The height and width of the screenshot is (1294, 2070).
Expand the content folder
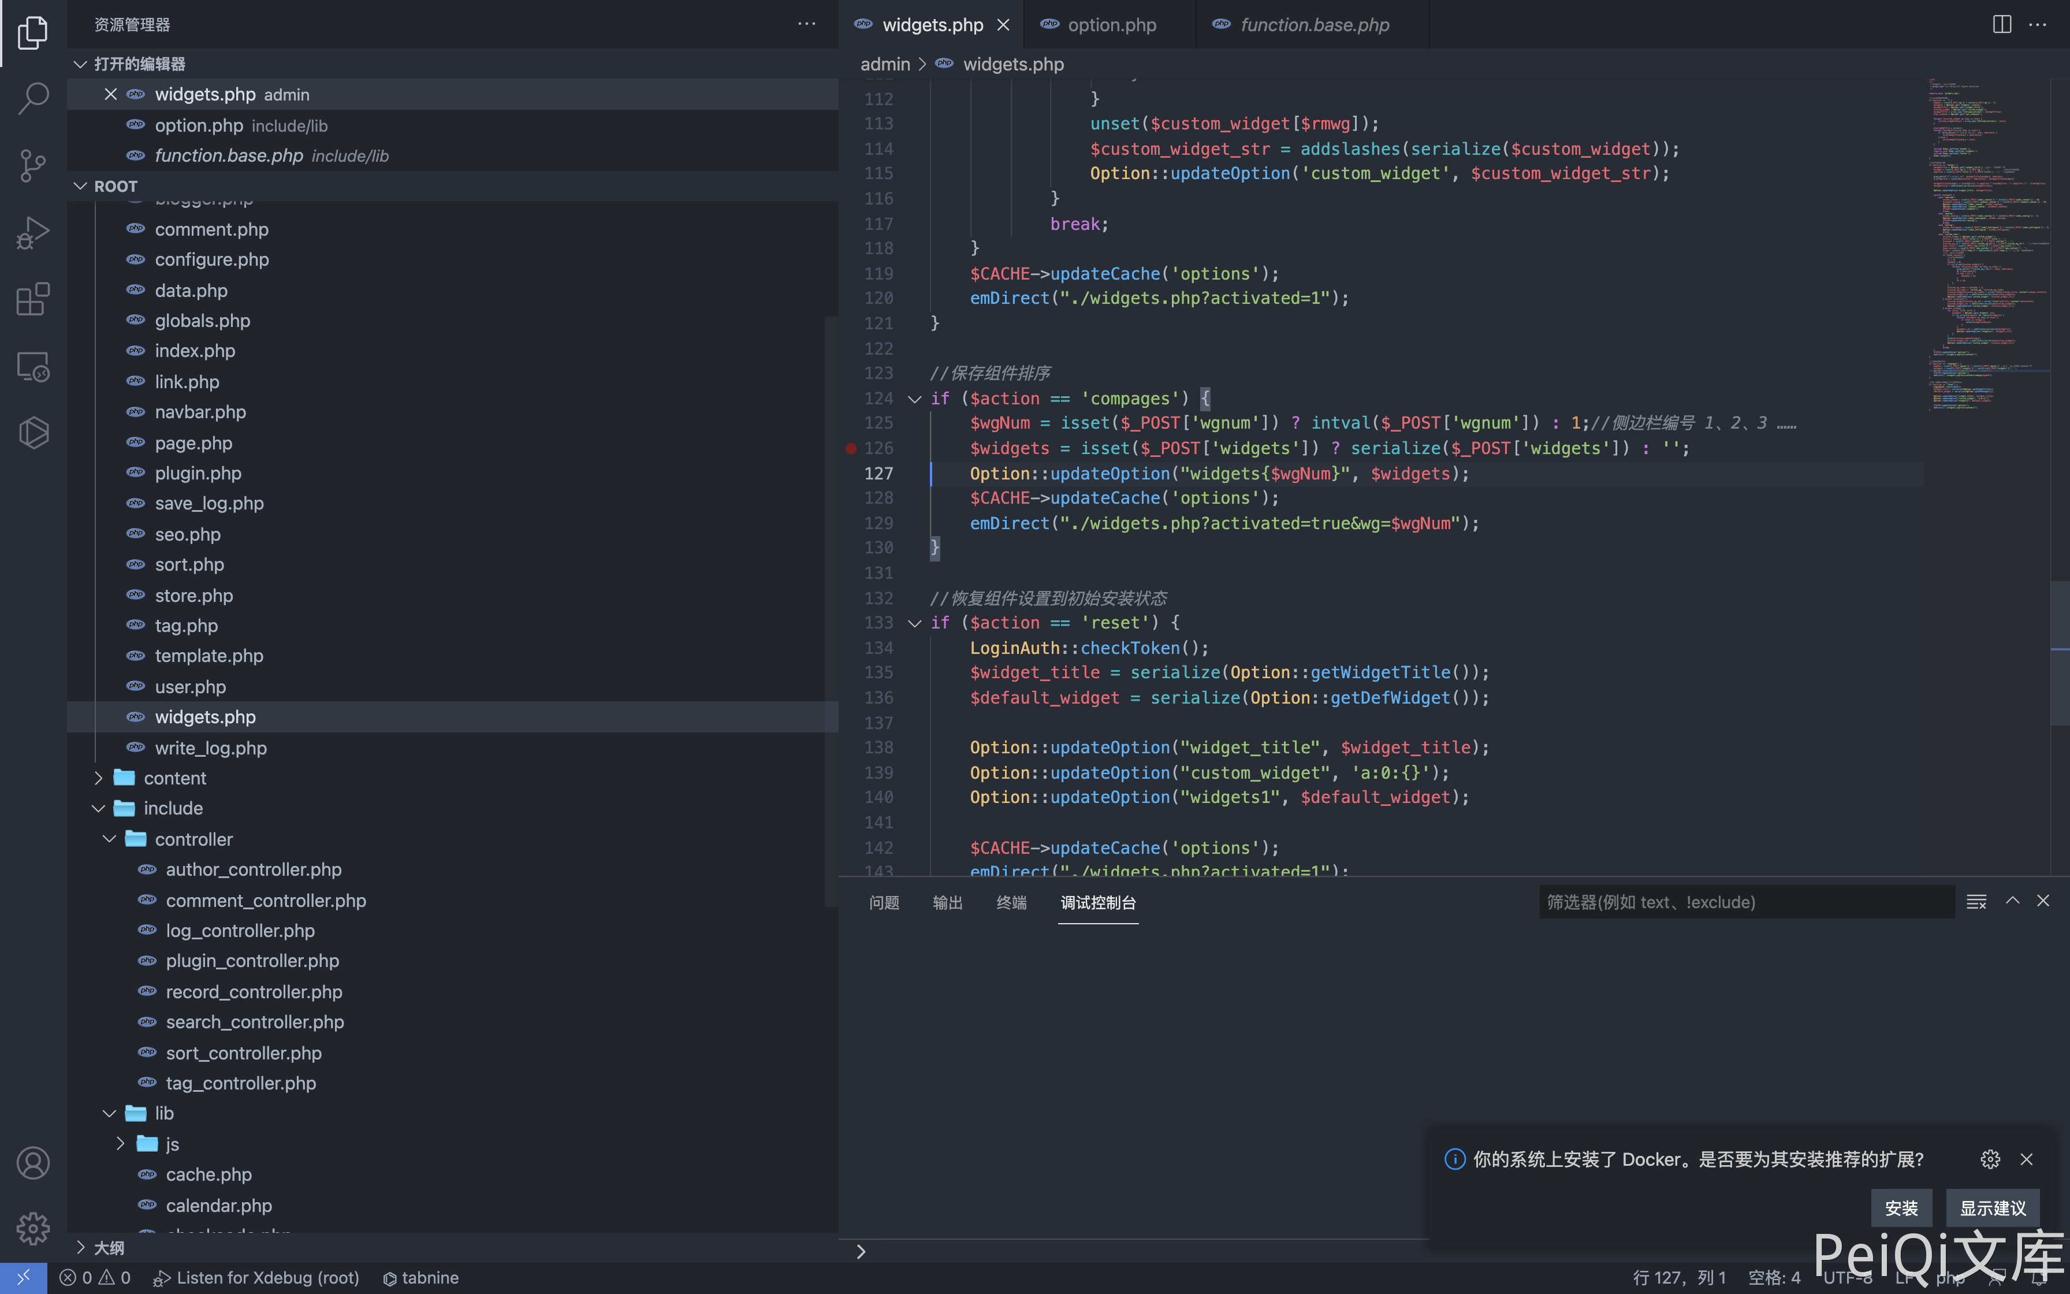tap(174, 778)
